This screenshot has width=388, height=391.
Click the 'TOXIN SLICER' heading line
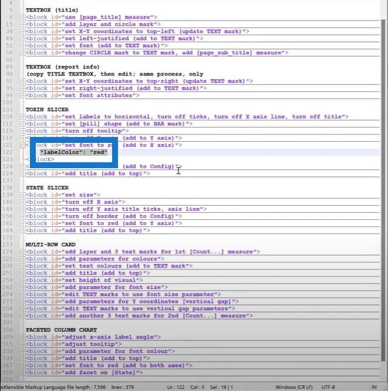(48, 109)
